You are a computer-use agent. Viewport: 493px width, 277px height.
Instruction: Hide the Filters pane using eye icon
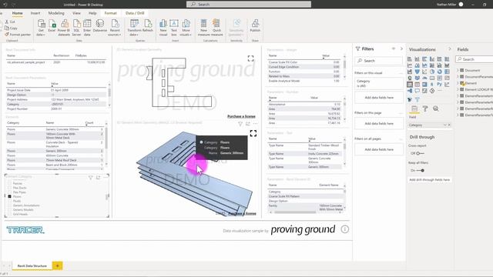(394, 48)
